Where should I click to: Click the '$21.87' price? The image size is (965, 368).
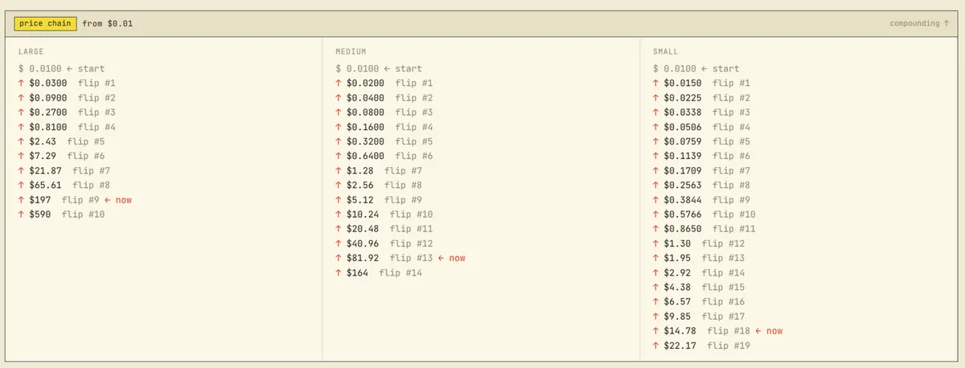point(46,170)
